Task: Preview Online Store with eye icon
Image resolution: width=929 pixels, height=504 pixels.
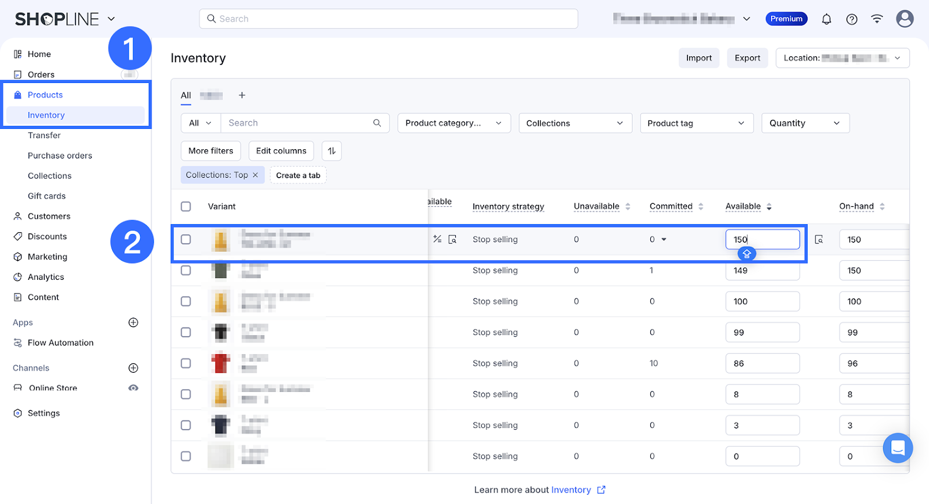Action: (x=133, y=388)
